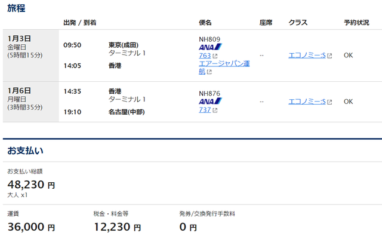The height and width of the screenshot is (239, 382).
Task: Click the 名古屋(中部) arrival airport
Action: click(x=127, y=112)
